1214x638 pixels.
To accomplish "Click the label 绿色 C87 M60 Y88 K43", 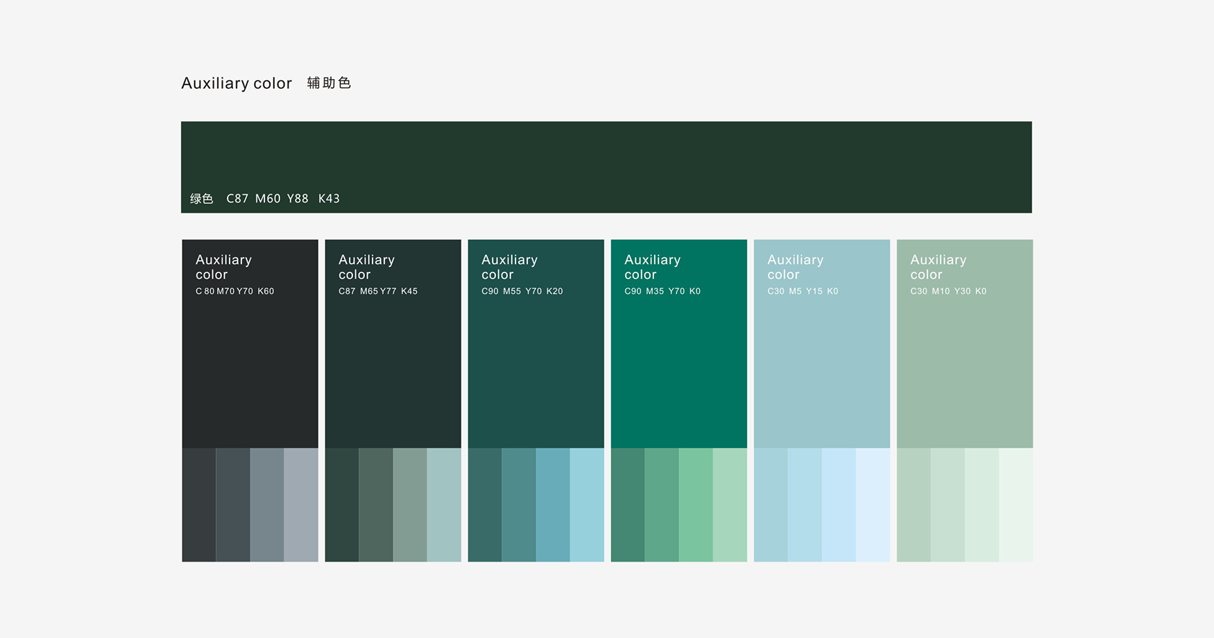I will (265, 198).
